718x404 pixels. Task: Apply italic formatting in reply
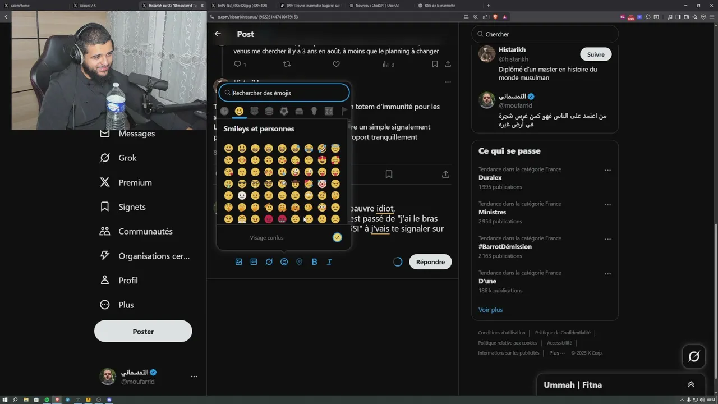(329, 261)
